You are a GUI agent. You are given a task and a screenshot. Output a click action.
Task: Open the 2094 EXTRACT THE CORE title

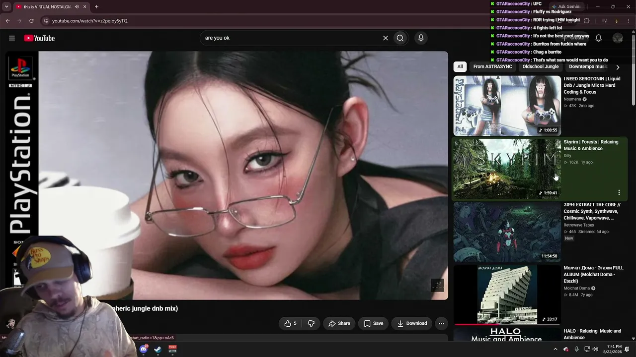point(592,211)
